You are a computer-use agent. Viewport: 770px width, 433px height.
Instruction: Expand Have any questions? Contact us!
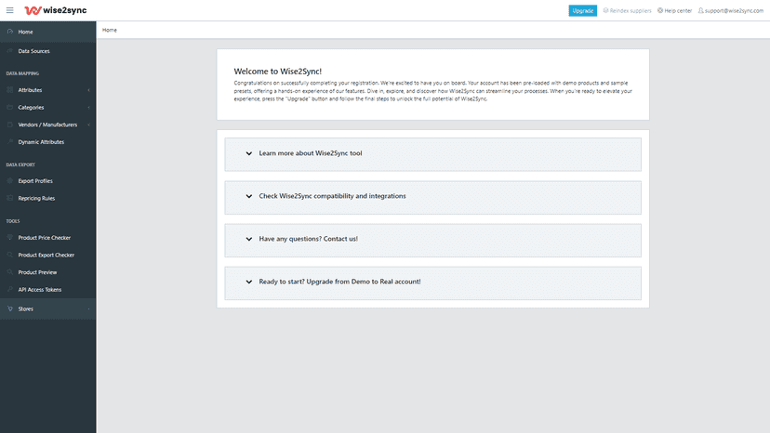(432, 240)
